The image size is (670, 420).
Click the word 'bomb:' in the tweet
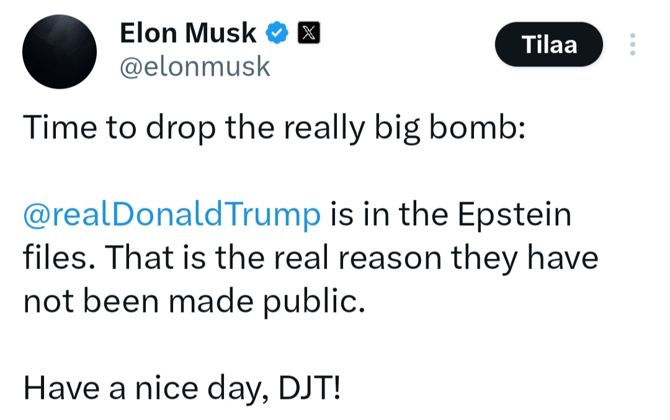pyautogui.click(x=477, y=127)
